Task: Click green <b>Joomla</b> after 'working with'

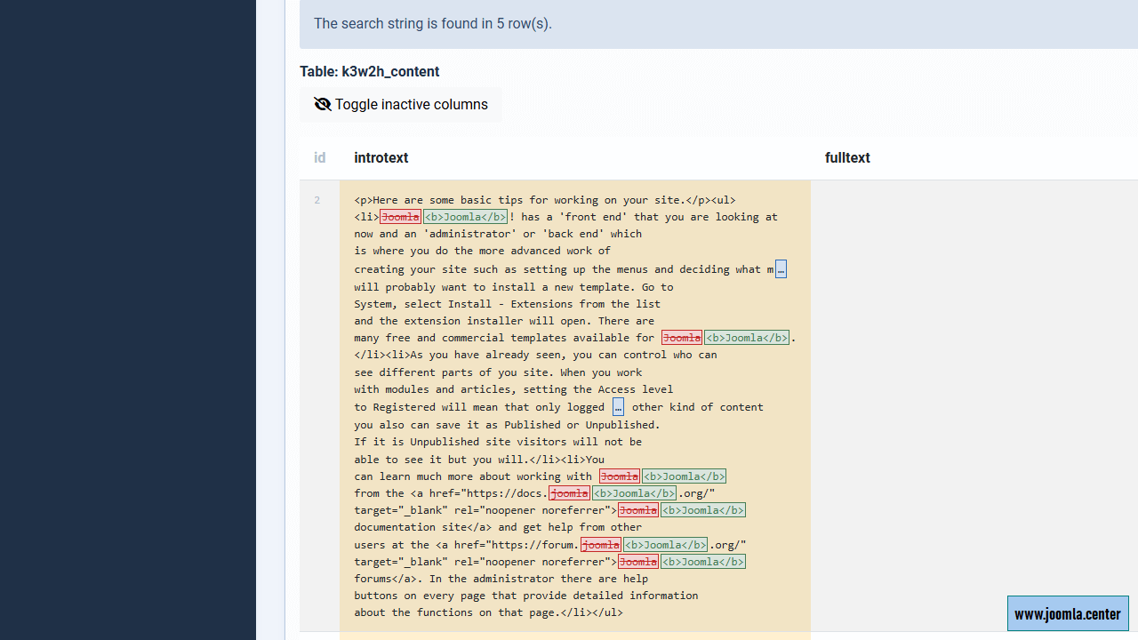Action: (x=684, y=476)
